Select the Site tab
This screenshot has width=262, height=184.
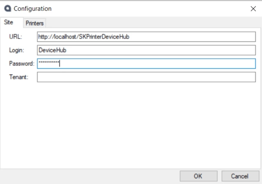click(x=12, y=23)
